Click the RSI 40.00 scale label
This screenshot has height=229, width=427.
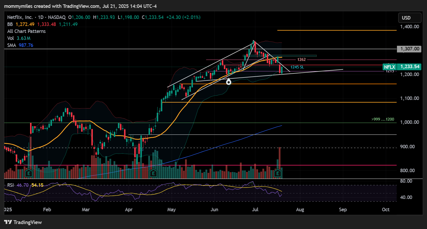[406, 197]
